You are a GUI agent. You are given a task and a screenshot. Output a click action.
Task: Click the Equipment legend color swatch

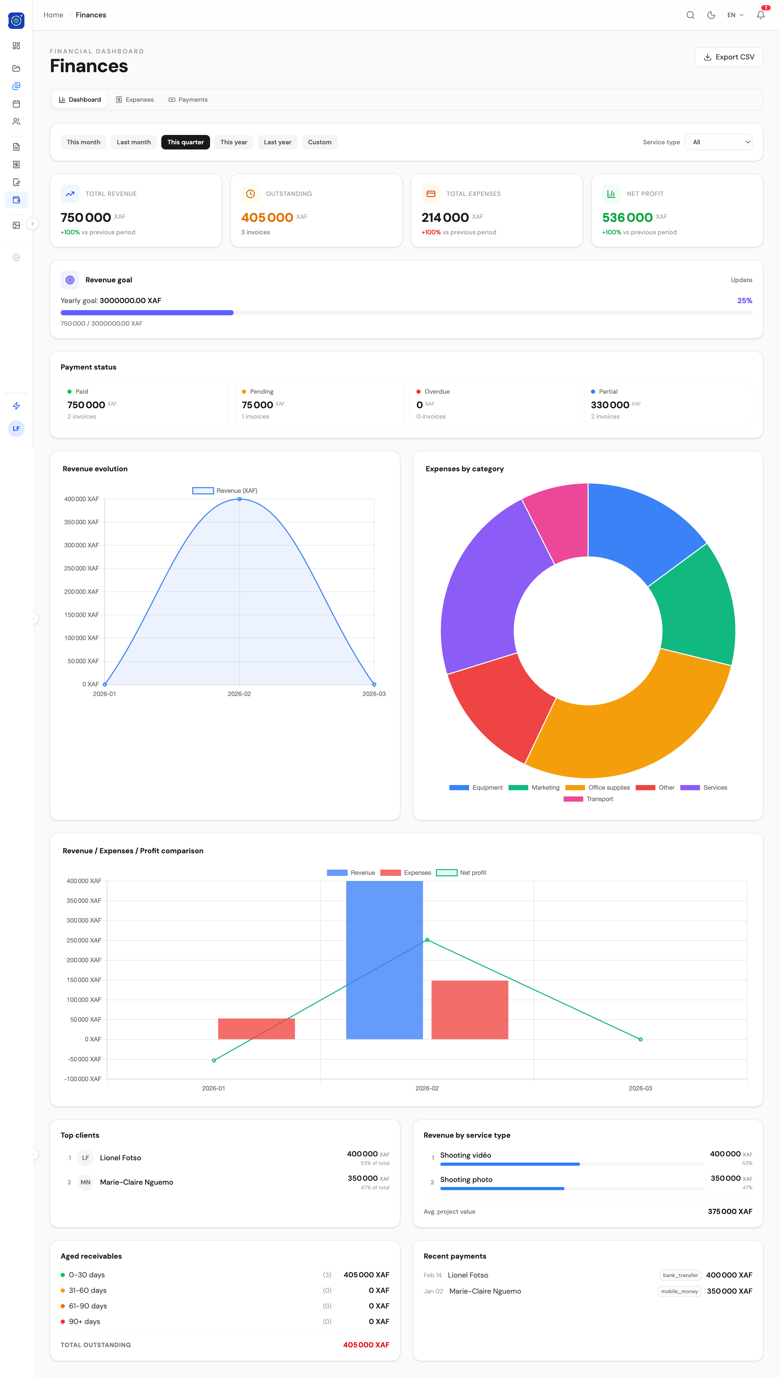tap(459, 787)
